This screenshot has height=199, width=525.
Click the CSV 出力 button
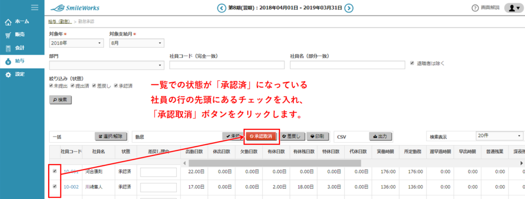[381, 136]
